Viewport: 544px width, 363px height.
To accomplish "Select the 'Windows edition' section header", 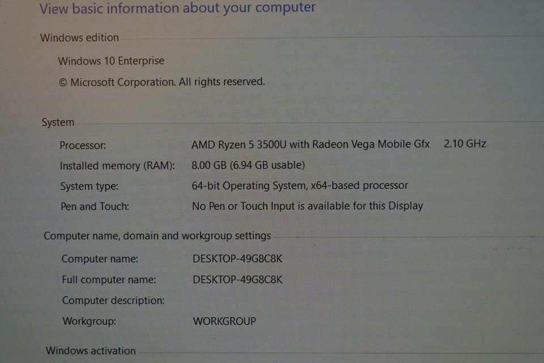I will [79, 37].
